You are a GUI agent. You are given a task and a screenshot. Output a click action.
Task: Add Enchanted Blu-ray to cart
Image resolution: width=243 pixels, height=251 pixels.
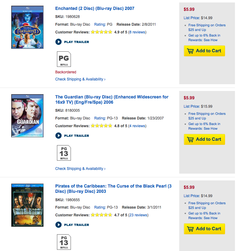(x=204, y=51)
